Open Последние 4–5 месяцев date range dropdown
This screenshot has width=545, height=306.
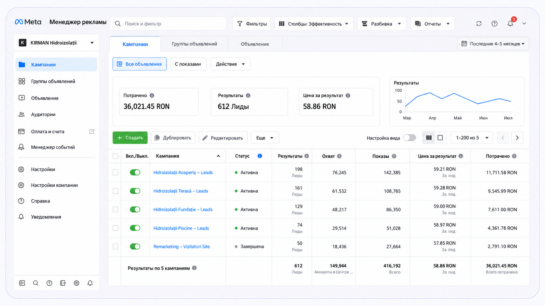point(493,44)
